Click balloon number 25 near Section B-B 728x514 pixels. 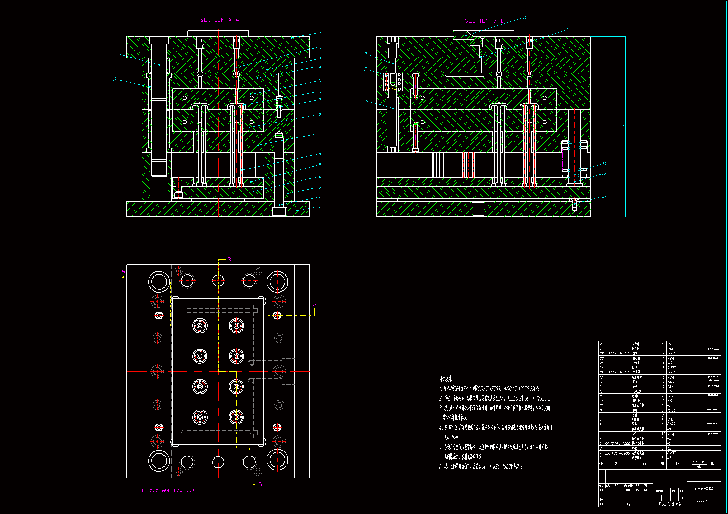525,17
